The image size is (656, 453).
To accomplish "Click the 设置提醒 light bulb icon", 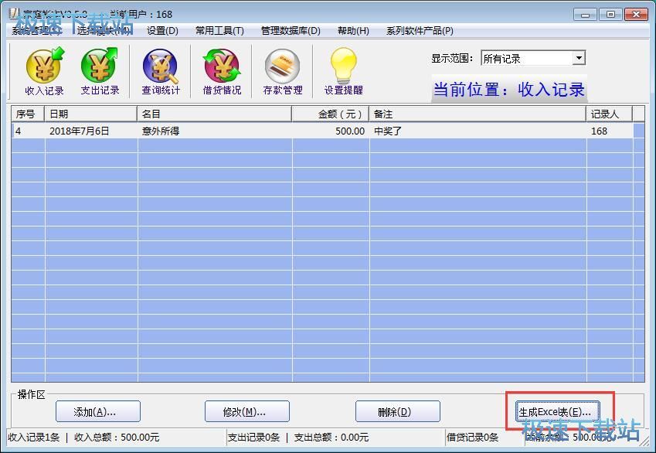I will tap(343, 72).
